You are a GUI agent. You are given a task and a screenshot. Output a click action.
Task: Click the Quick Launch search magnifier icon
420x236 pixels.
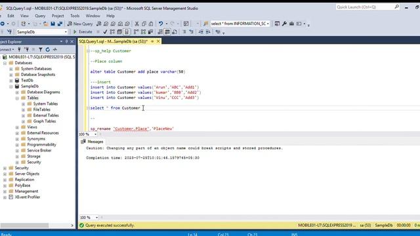point(396,7)
